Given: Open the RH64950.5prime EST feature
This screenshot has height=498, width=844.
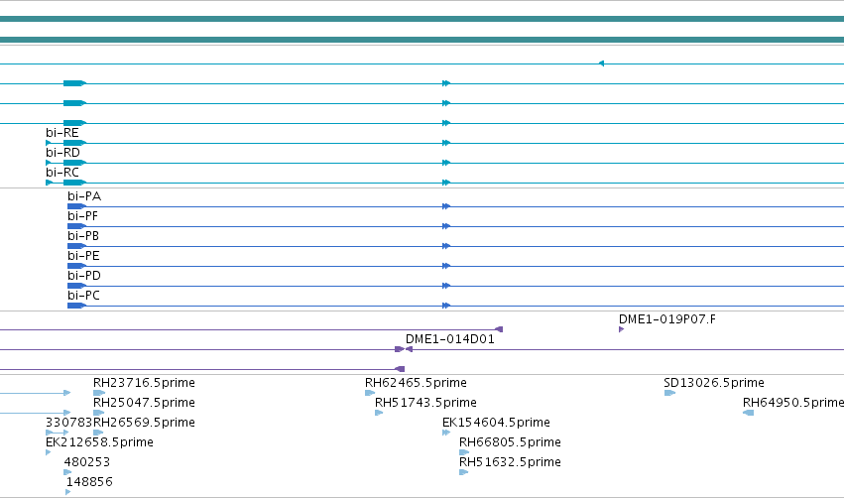Looking at the screenshot, I should 792,403.
